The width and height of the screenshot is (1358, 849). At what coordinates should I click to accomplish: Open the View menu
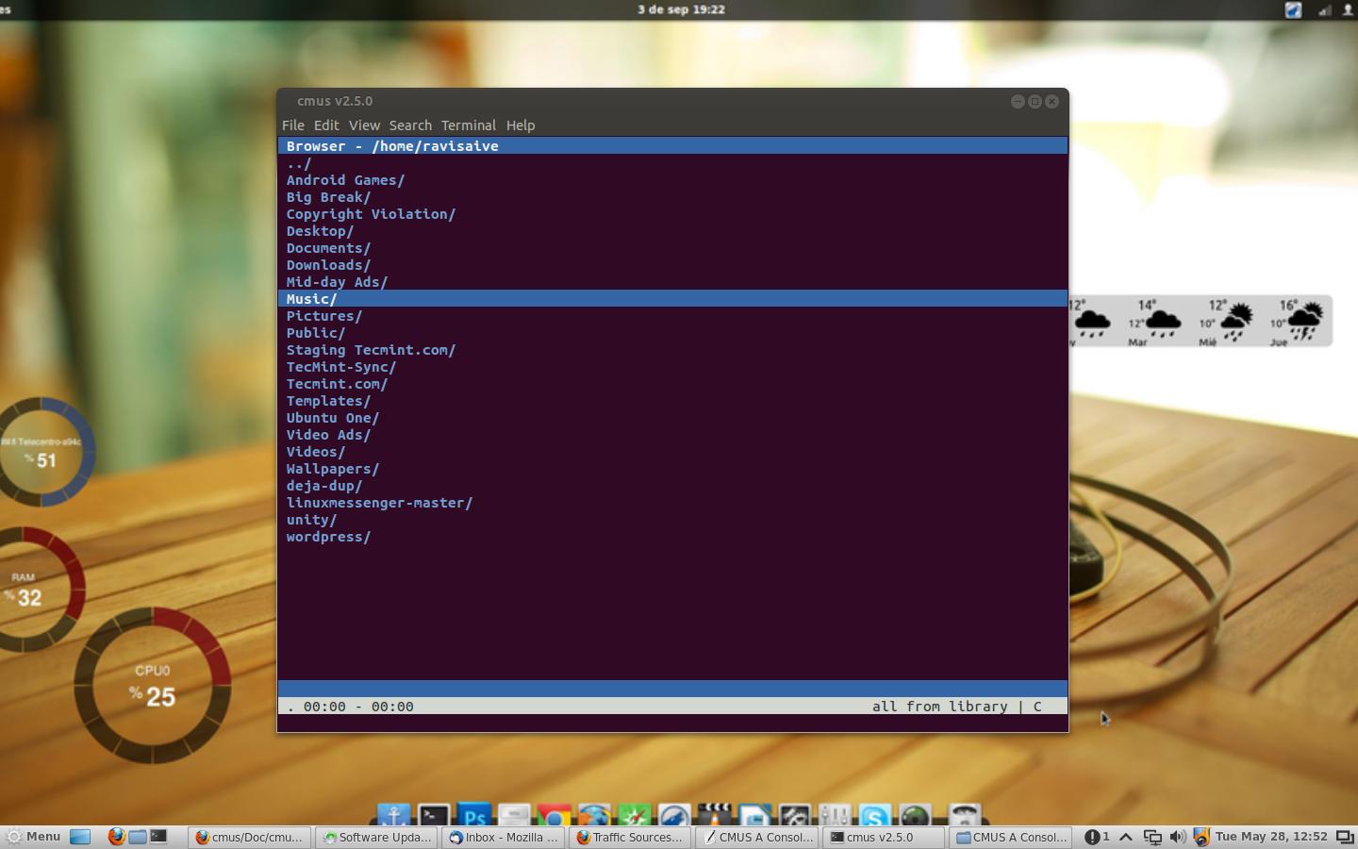(x=364, y=125)
